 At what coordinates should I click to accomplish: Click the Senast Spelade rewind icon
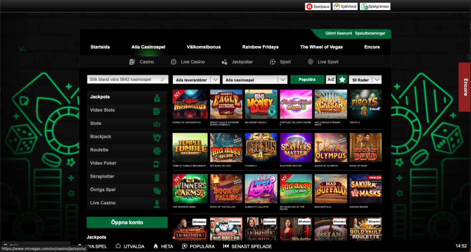(x=226, y=246)
